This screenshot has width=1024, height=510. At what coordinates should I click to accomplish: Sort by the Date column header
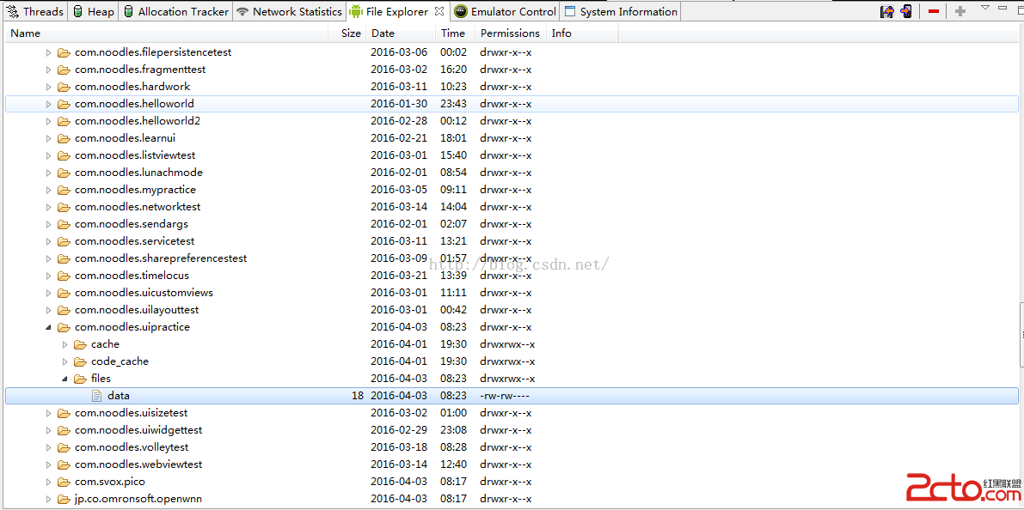[x=401, y=33]
